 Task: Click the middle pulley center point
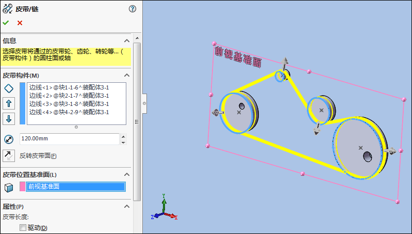tap(321, 111)
